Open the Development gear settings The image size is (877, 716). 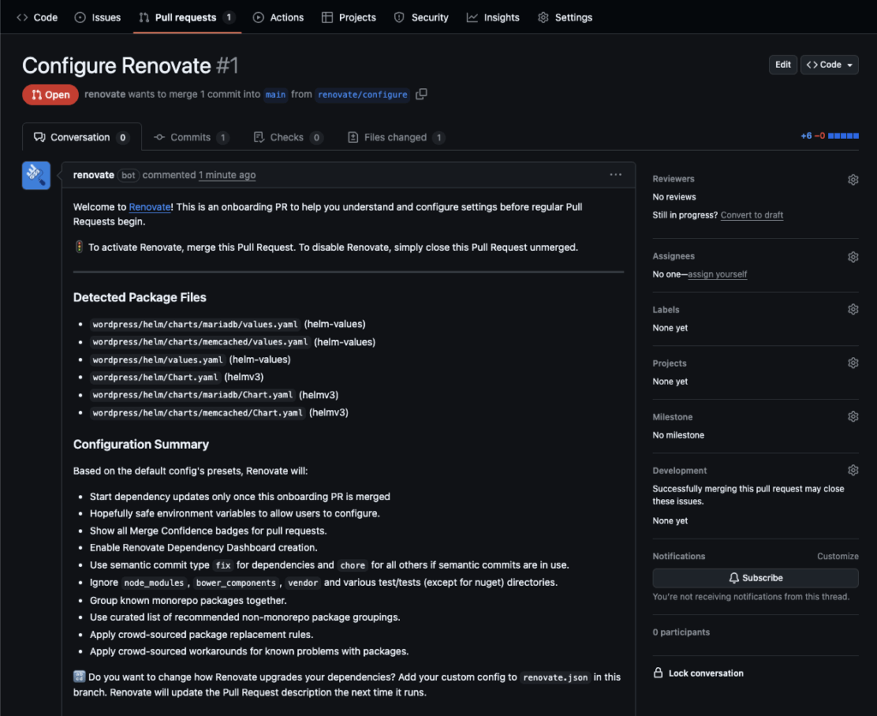coord(853,470)
